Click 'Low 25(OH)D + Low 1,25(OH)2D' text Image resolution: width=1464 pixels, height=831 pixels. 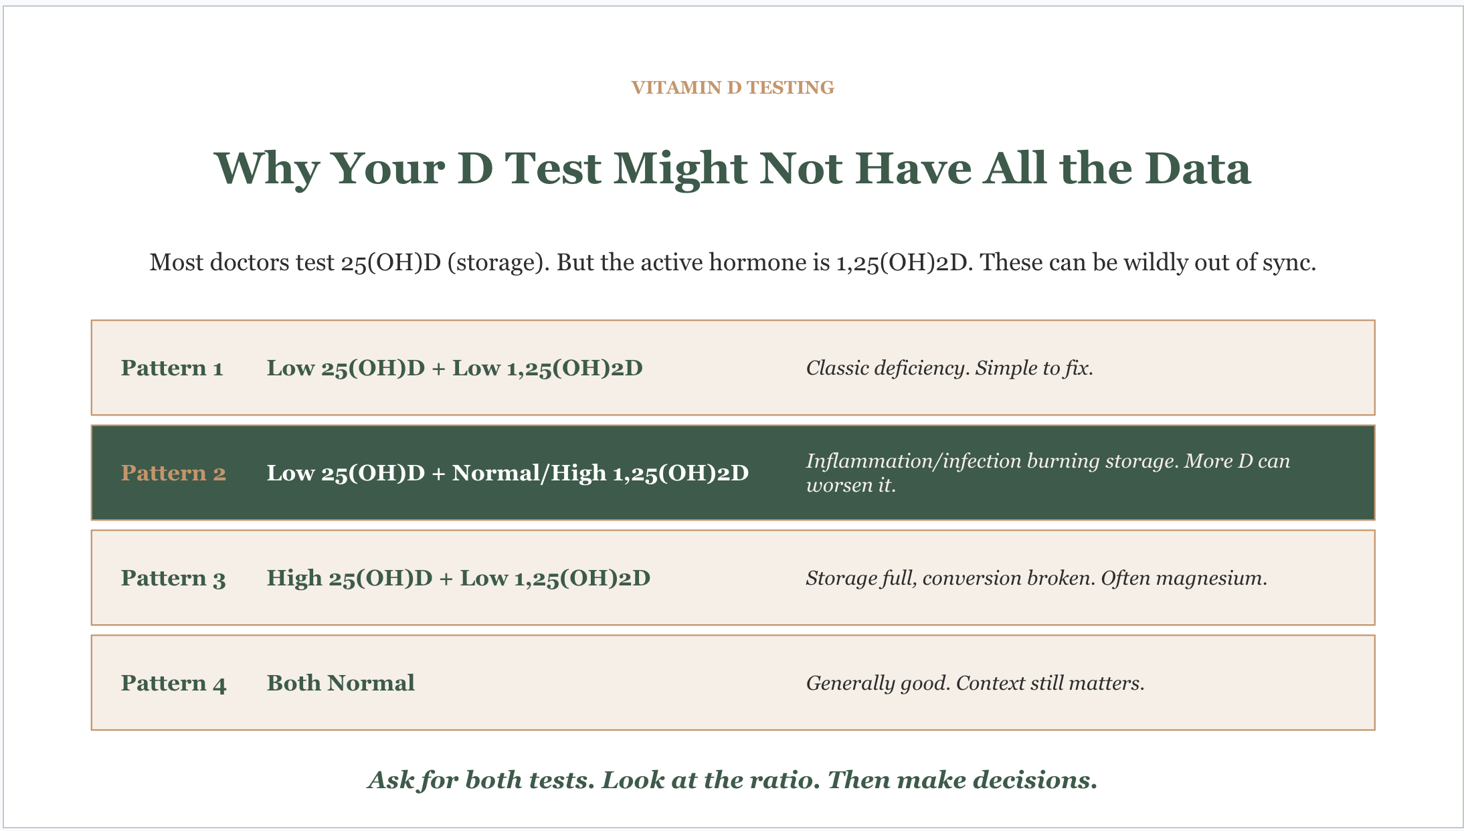[x=455, y=368]
